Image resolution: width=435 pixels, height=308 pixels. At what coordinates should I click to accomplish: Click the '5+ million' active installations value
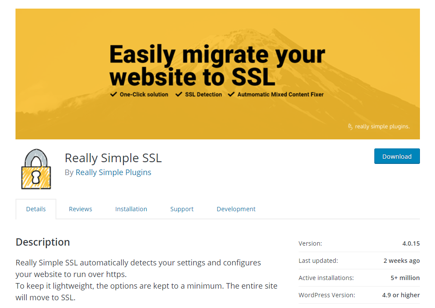[405, 278]
